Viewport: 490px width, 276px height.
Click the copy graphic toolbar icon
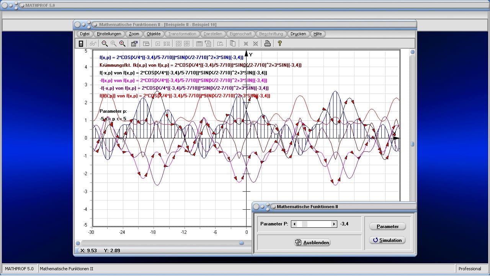pos(208,44)
